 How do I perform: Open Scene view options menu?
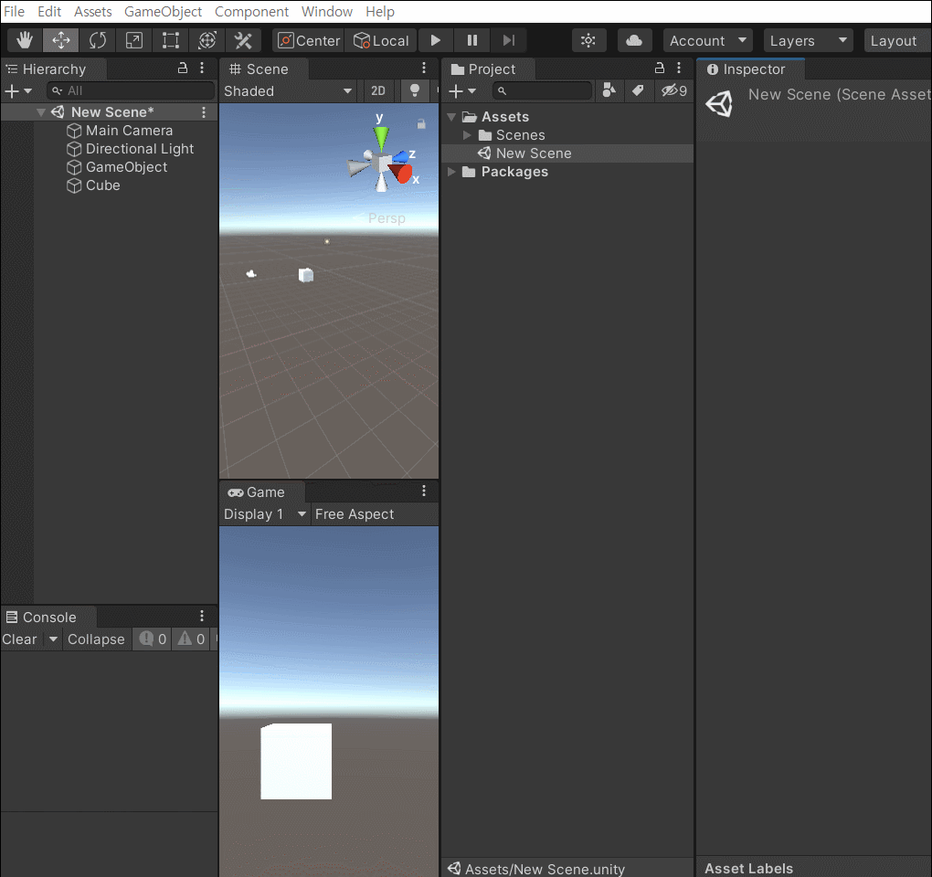pyautogui.click(x=424, y=68)
